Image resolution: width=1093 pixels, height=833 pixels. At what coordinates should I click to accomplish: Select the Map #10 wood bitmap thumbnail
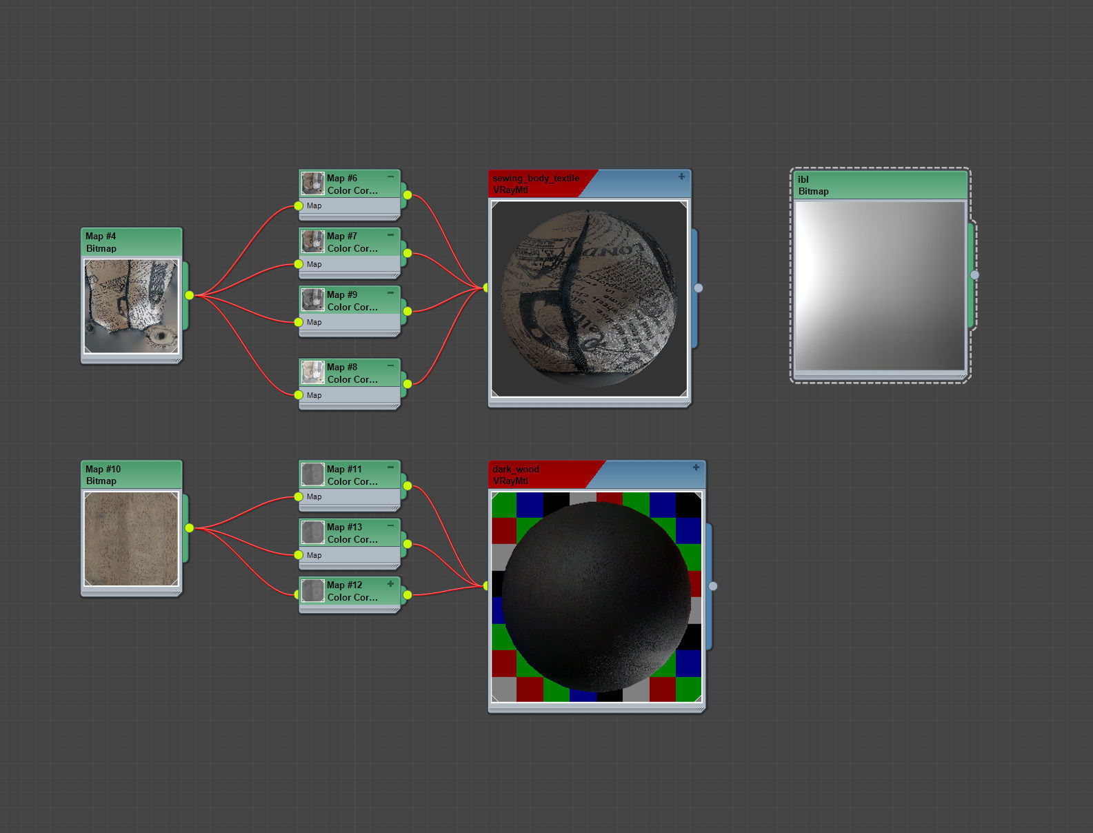coord(131,539)
